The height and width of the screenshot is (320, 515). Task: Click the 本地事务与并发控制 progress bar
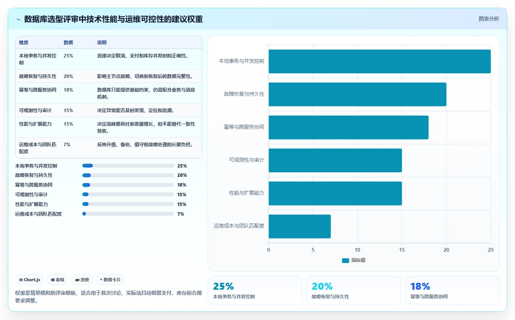click(128, 166)
